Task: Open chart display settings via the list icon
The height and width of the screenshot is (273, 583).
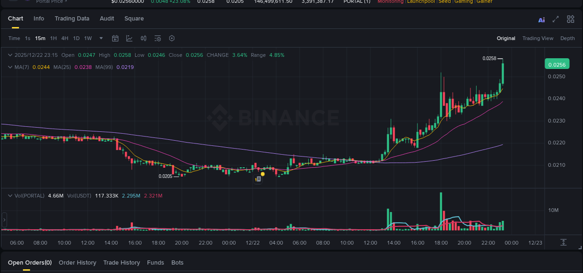Action: (158, 38)
